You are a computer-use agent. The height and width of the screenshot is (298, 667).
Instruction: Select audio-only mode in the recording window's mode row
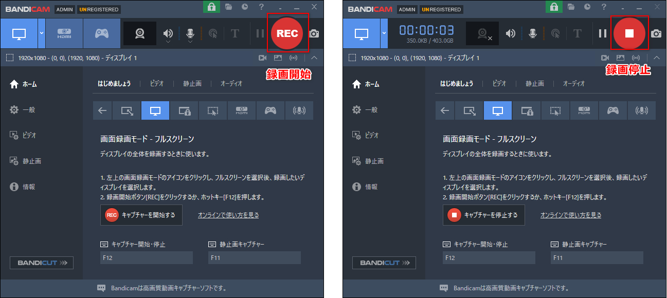coord(642,110)
